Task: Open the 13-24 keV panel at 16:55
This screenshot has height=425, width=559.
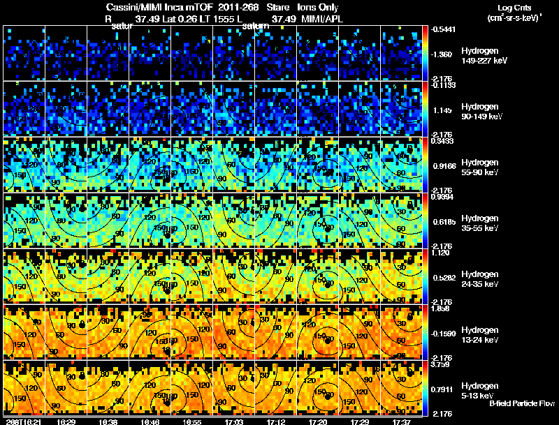Action: tap(191, 332)
